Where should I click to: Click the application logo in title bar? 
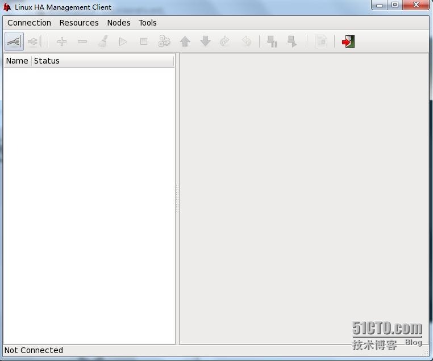pyautogui.click(x=7, y=7)
